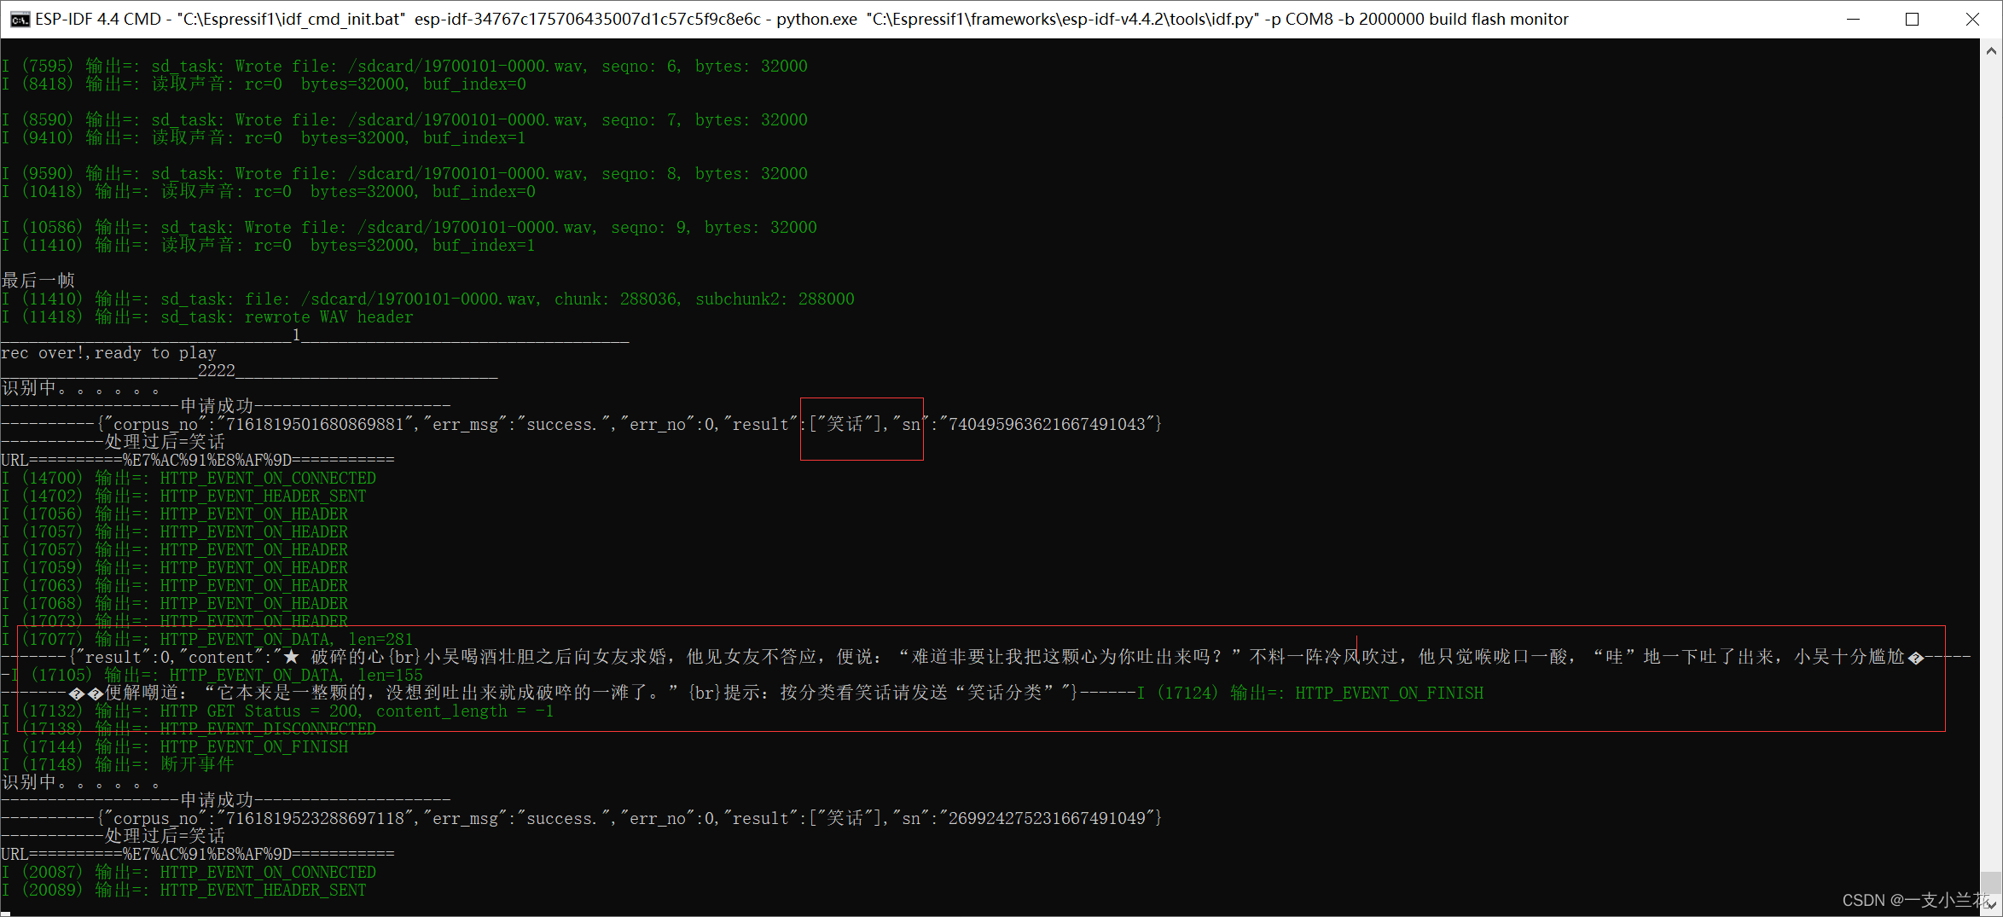Click (14702) HTTP_EVENT_HEADER_SENT line
This screenshot has width=2003, height=917.
pos(184,496)
